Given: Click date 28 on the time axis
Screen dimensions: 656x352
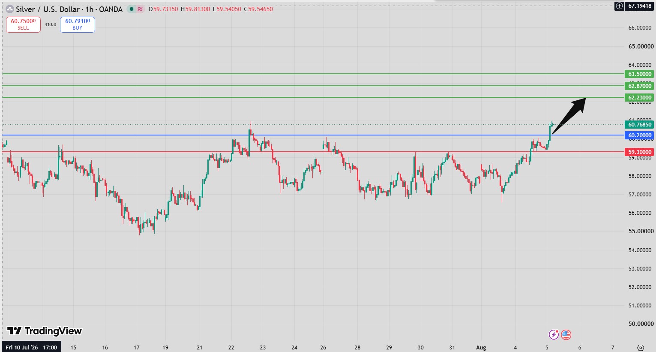Looking at the screenshot, I should click(357, 348).
